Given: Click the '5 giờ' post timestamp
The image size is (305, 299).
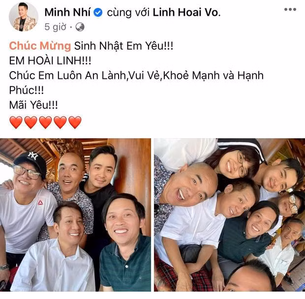Looking at the screenshot, I should [x=55, y=27].
